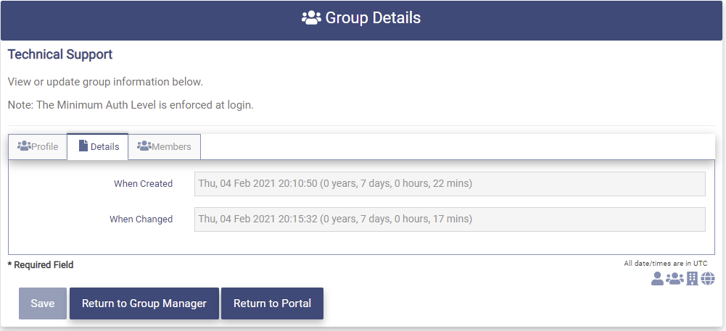Click the building organization icon
The height and width of the screenshot is (331, 726).
(692, 278)
